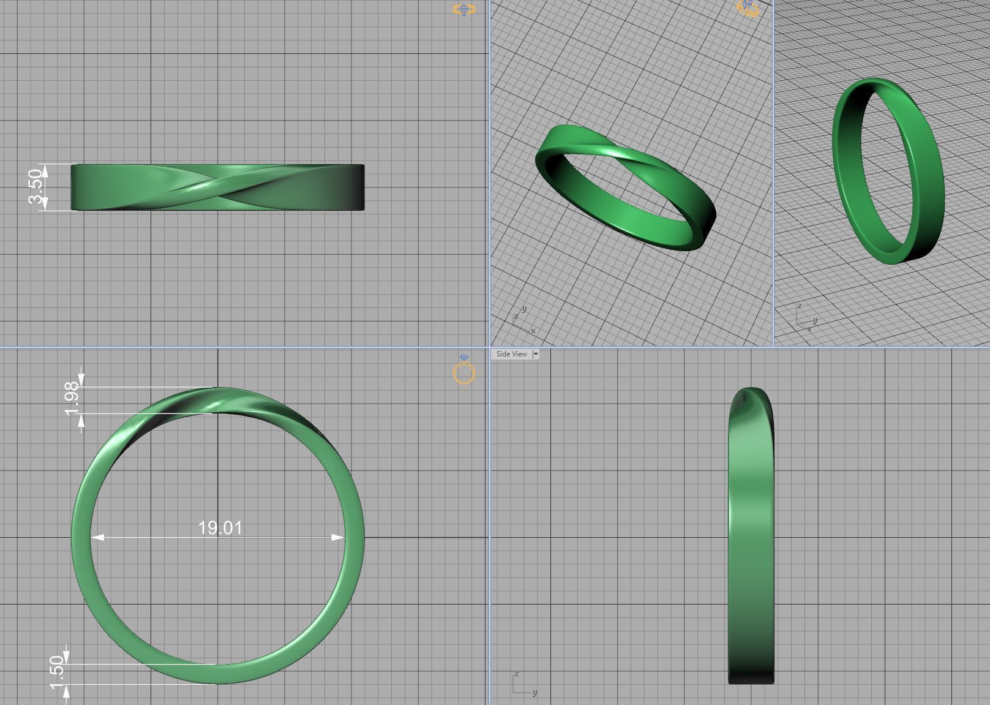Open the Side View dropdown arrow
The width and height of the screenshot is (990, 705).
point(536,354)
